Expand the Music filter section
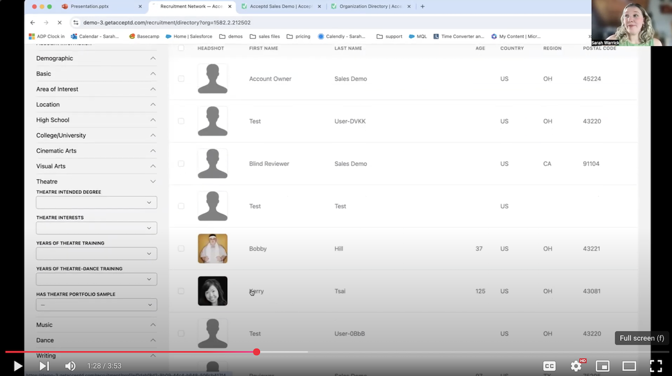The height and width of the screenshot is (376, 672). click(x=96, y=325)
